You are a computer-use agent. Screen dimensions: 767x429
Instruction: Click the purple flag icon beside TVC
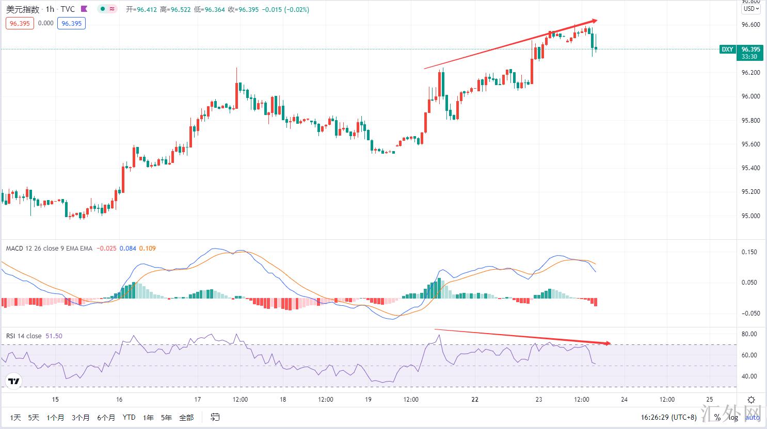(85, 9)
